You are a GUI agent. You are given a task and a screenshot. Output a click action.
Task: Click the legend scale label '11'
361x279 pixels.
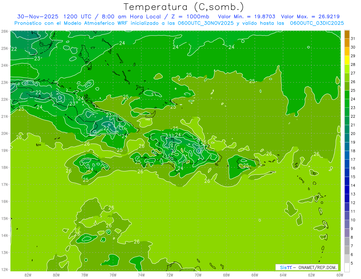[x=353, y=211]
